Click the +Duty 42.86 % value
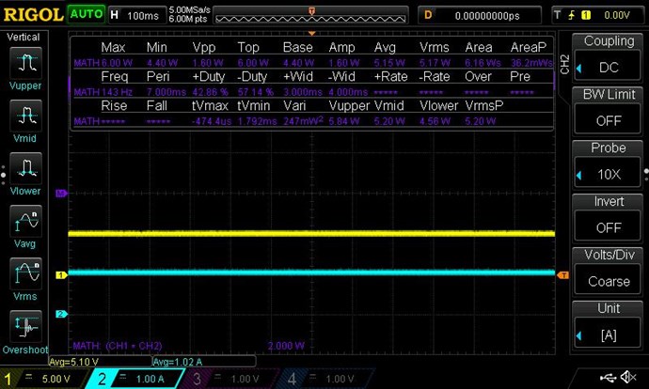 211,92
